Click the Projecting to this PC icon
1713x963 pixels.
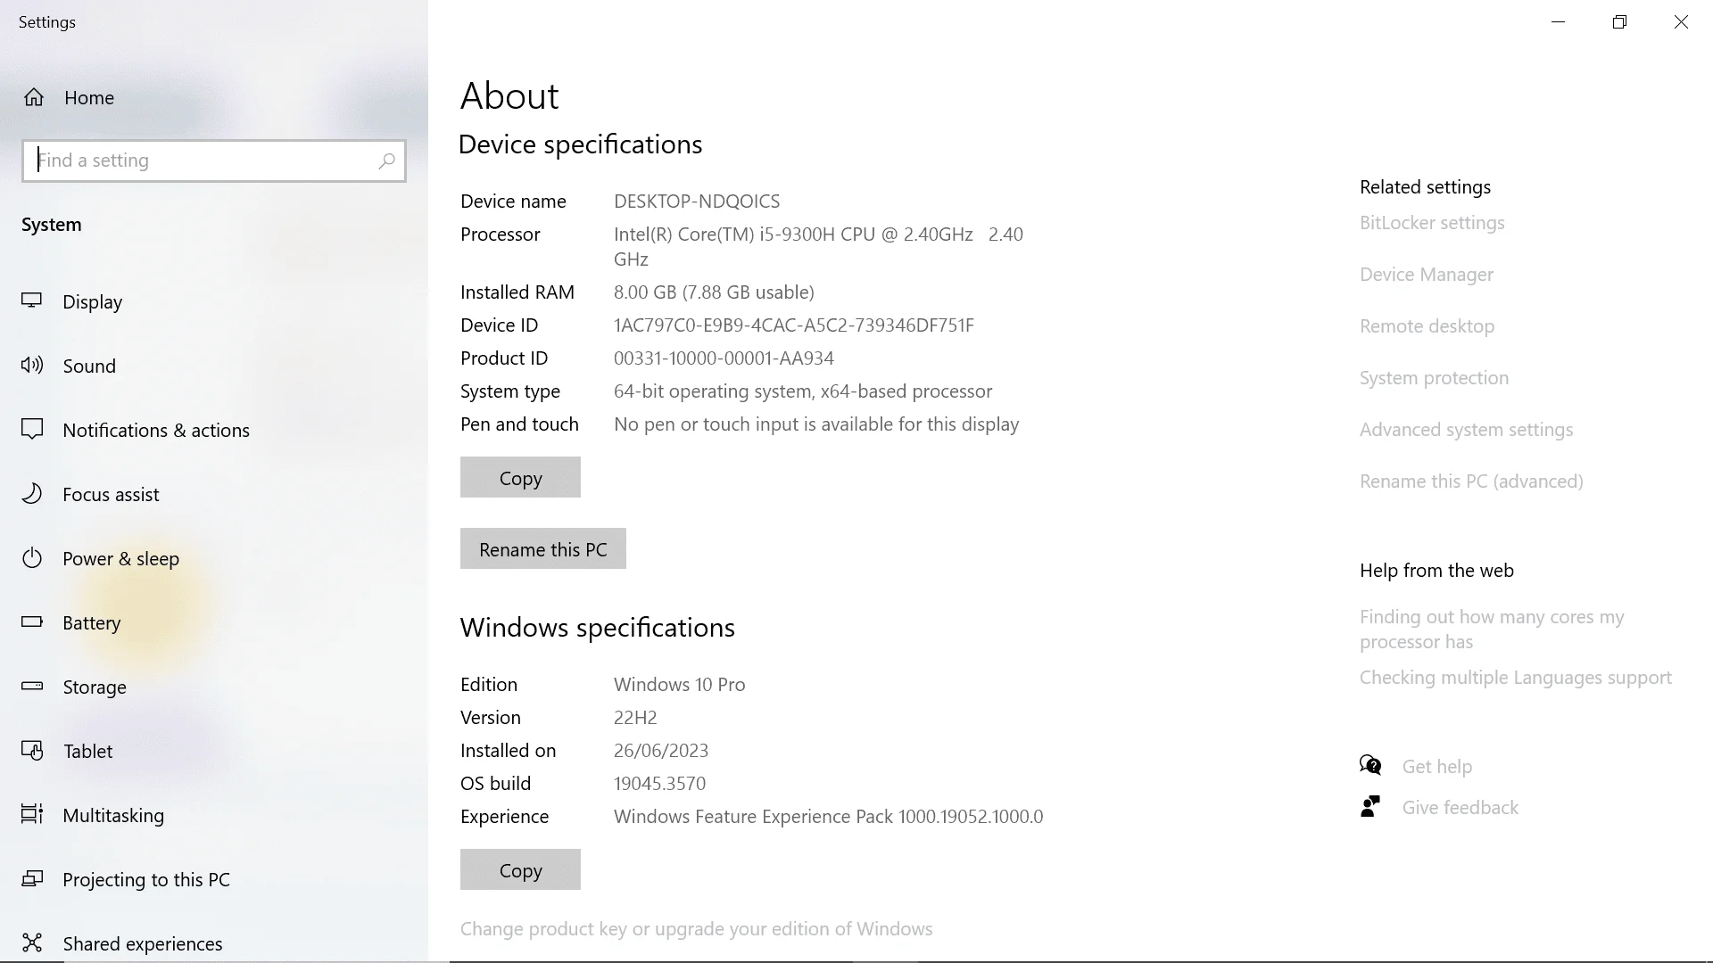coord(32,879)
